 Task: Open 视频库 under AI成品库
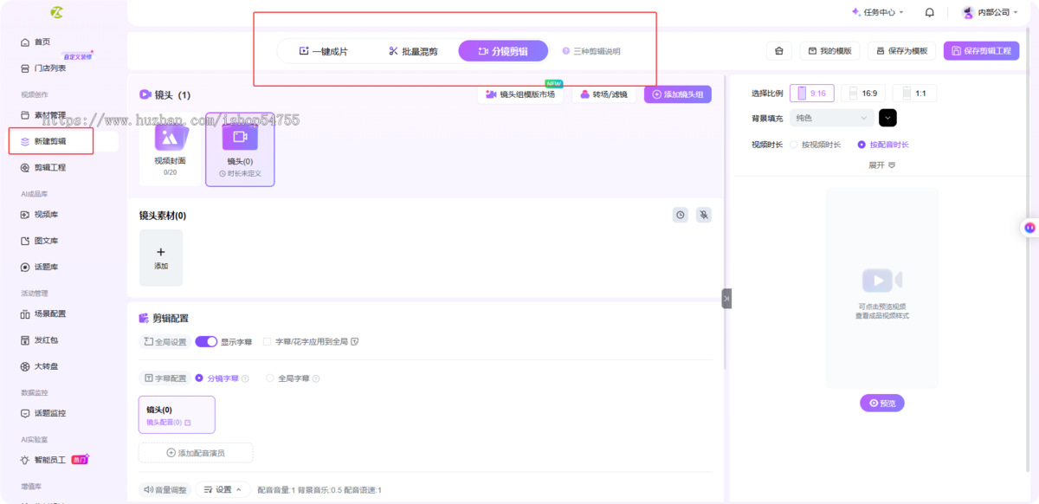pyautogui.click(x=46, y=214)
